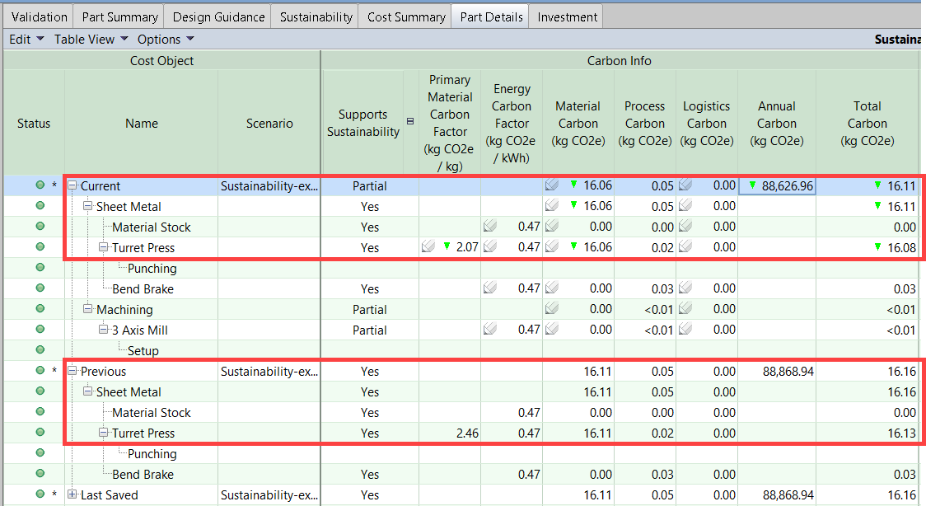Collapse Sheet Metal node under Previous
The width and height of the screenshot is (926, 506).
pos(87,391)
